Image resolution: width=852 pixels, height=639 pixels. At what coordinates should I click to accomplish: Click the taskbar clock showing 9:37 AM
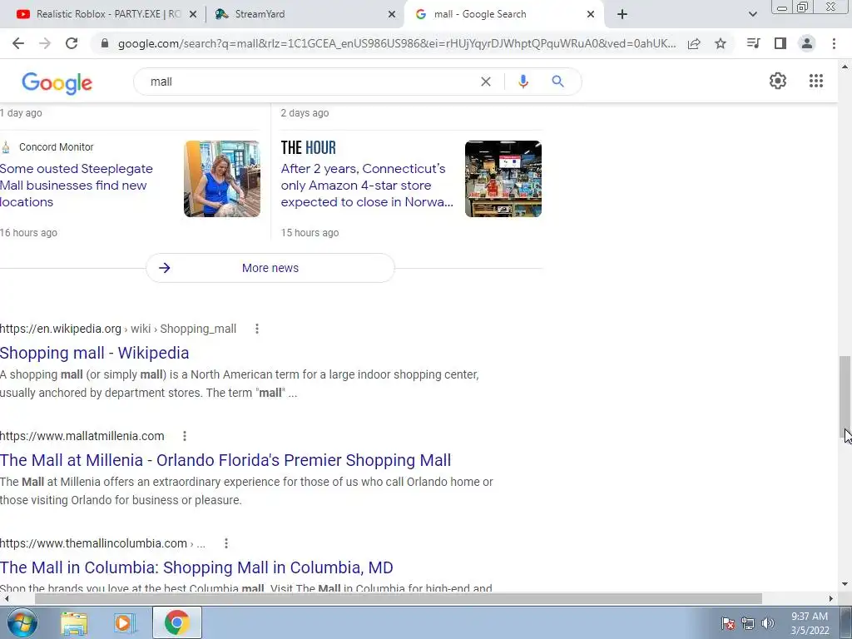coord(810,623)
